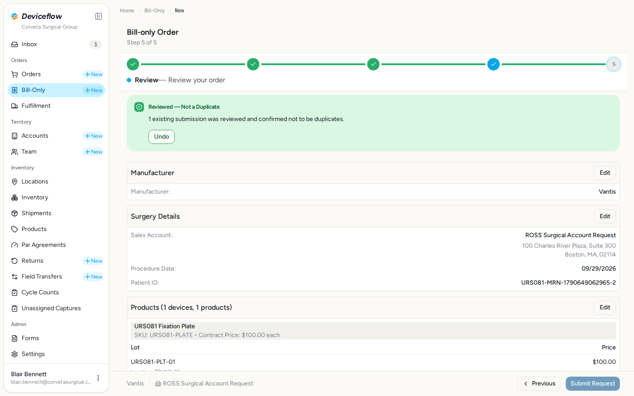Click the Products tag icon
Image resolution: width=634 pixels, height=396 pixels.
(15, 229)
